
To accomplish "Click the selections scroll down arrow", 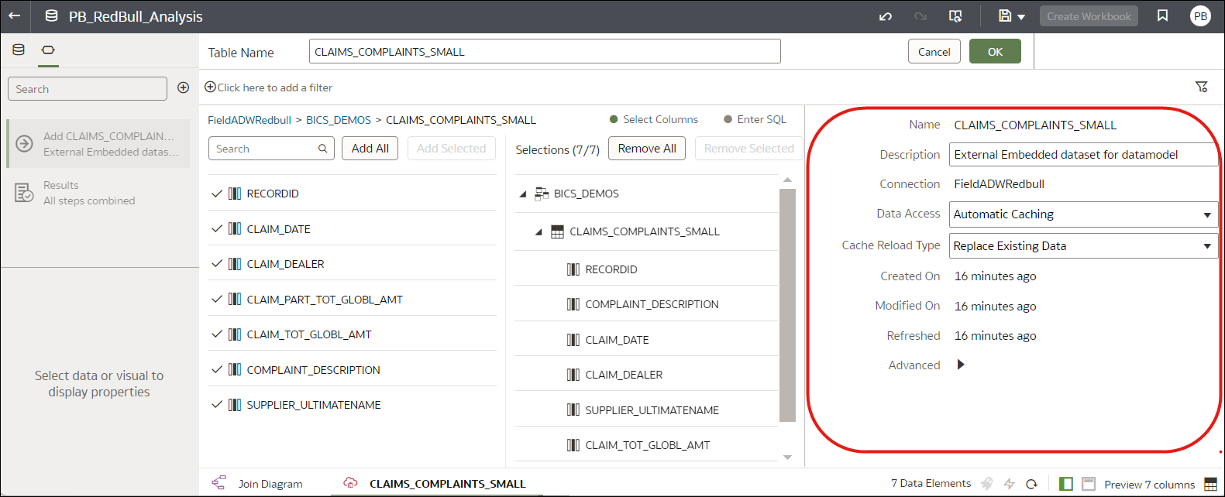I will [788, 458].
